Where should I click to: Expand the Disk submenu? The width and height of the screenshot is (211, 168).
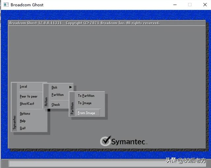click(54, 88)
